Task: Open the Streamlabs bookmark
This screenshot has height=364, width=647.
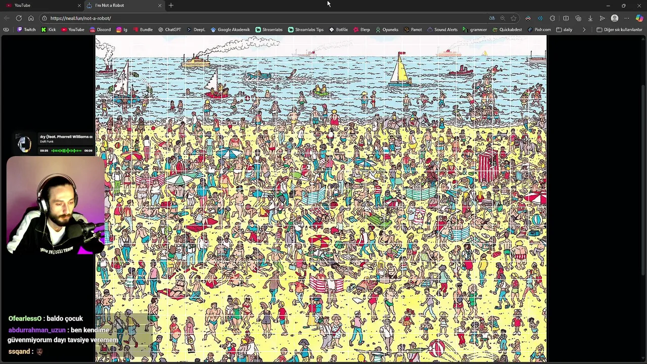Action: pos(269,30)
